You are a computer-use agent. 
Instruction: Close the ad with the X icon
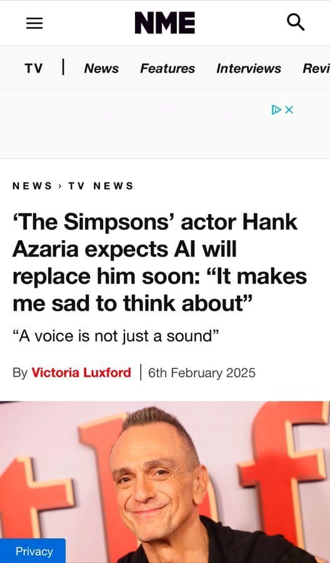click(x=289, y=109)
